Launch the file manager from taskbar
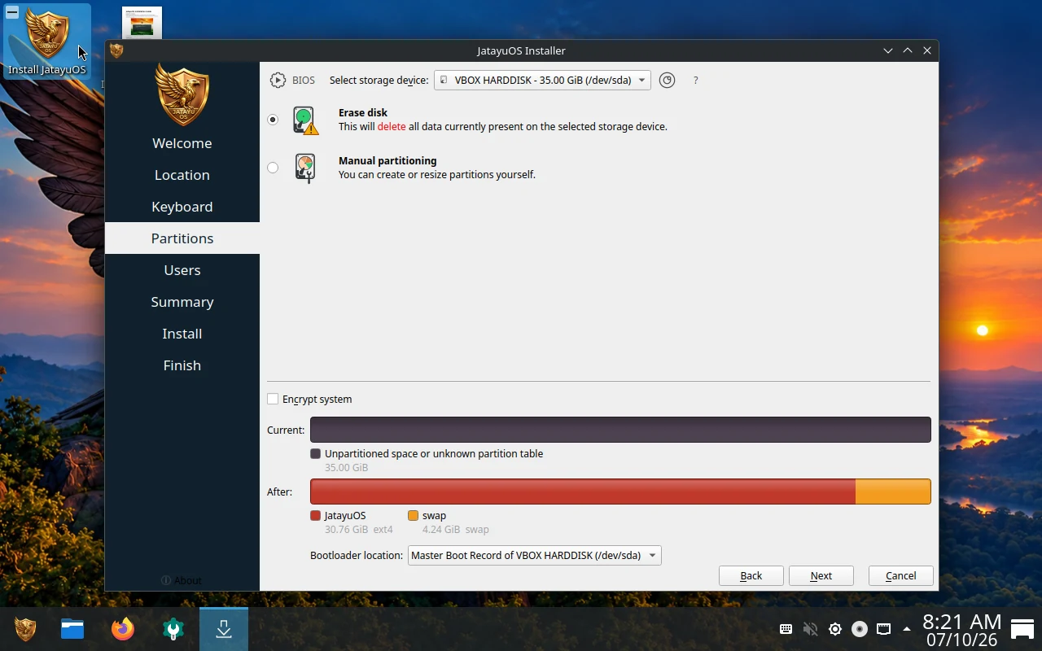 72,629
